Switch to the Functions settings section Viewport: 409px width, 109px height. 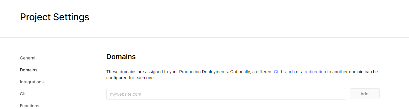[x=29, y=106]
